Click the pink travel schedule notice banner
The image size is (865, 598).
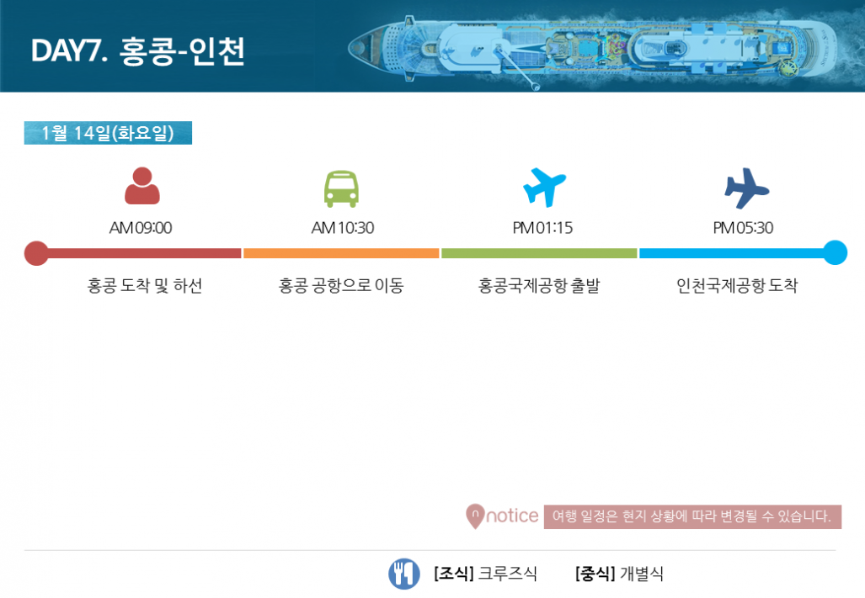tap(692, 516)
